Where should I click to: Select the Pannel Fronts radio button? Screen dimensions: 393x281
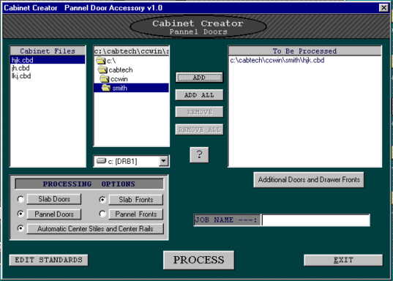click(102, 214)
